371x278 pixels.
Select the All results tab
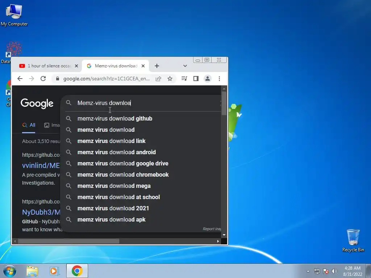(x=29, y=125)
